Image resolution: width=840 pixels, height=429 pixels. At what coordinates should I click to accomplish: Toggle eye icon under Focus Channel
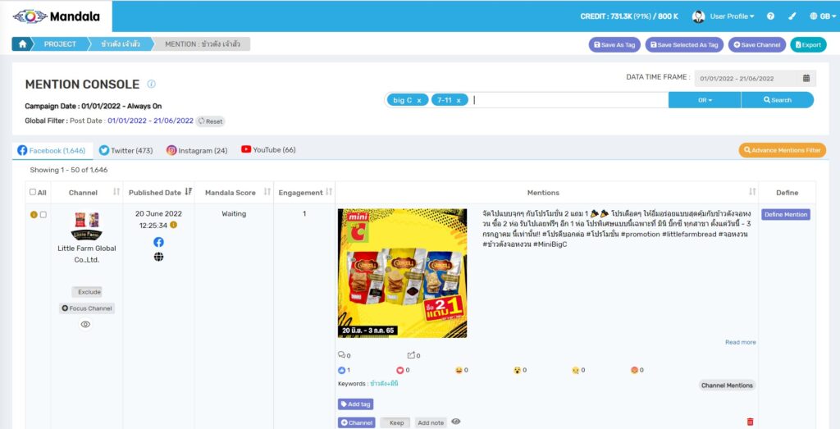pyautogui.click(x=85, y=324)
